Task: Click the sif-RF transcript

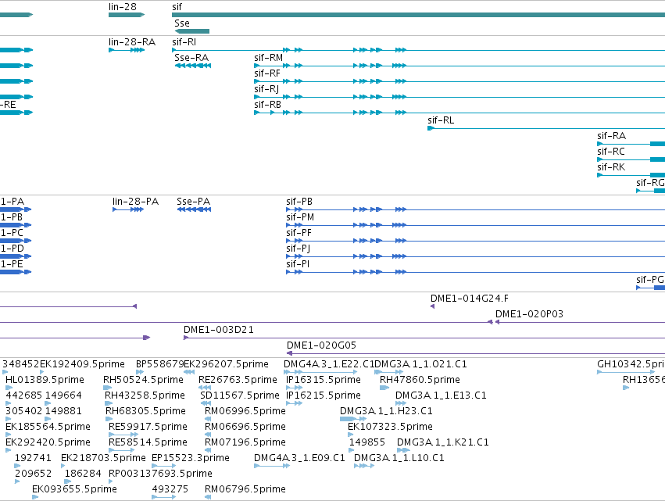Action: point(459,81)
